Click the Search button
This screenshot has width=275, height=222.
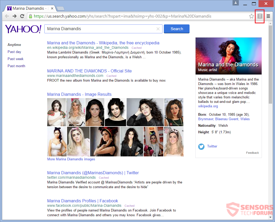coord(177,29)
